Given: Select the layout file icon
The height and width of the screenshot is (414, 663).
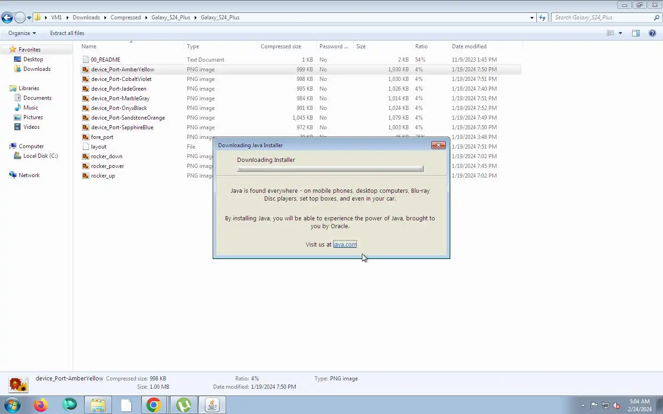Looking at the screenshot, I should coord(85,147).
